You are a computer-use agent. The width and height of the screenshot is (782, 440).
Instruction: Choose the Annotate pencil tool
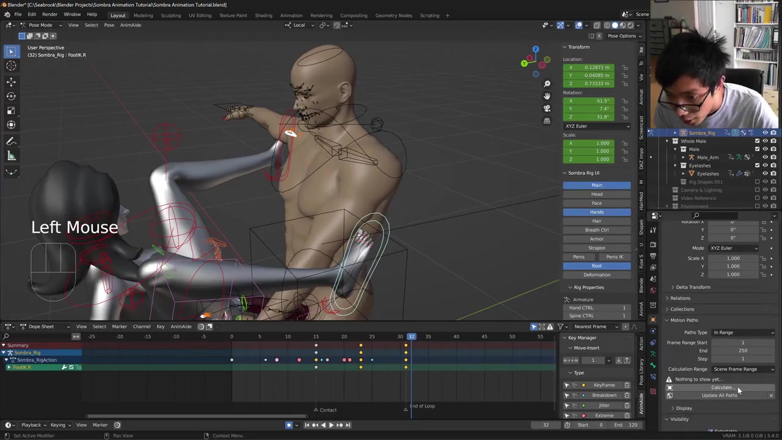(x=11, y=141)
